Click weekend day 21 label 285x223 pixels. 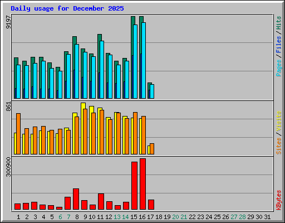pos(184,217)
